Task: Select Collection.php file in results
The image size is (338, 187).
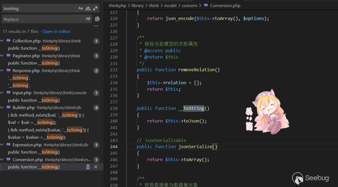Action: coord(27,41)
